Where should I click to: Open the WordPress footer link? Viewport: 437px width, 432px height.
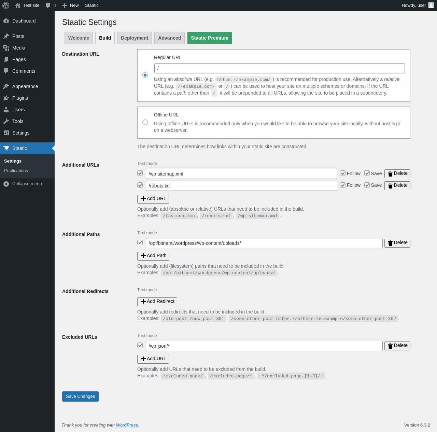(x=127, y=425)
